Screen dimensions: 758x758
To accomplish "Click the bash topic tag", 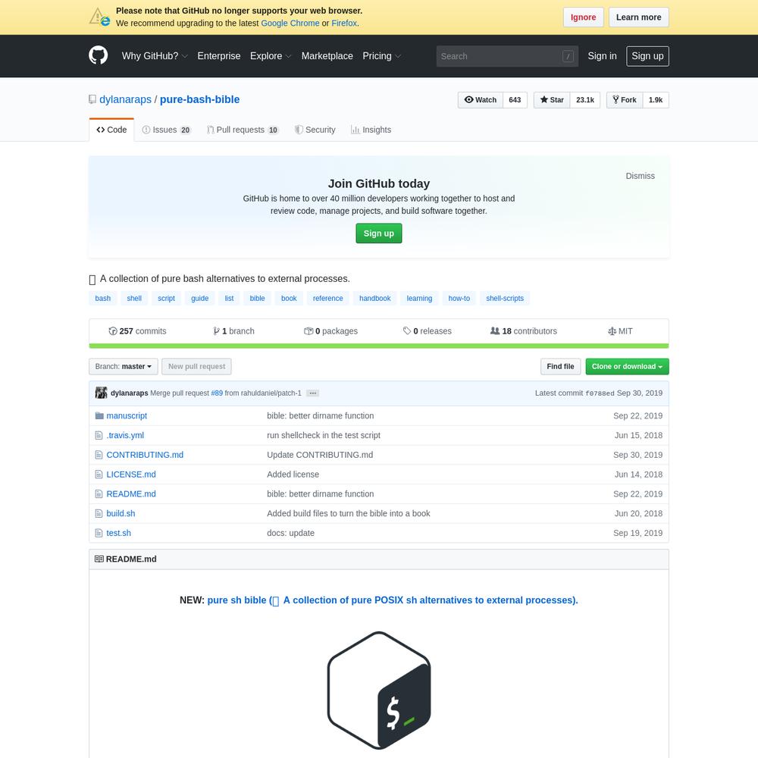I will tap(103, 298).
